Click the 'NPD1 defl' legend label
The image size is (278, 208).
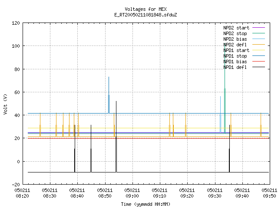coord(235,68)
